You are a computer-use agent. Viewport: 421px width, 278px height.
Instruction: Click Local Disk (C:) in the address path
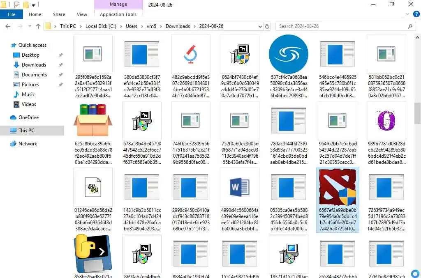tap(101, 26)
